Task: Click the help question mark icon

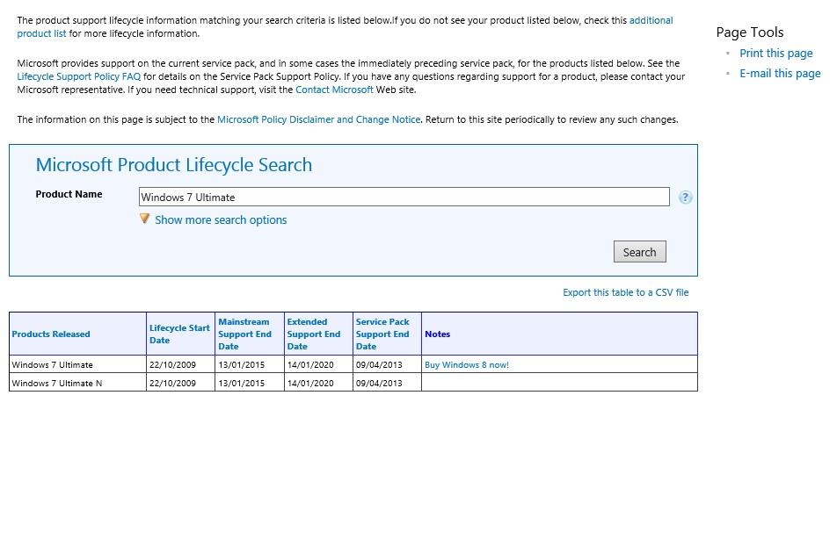Action: (685, 198)
